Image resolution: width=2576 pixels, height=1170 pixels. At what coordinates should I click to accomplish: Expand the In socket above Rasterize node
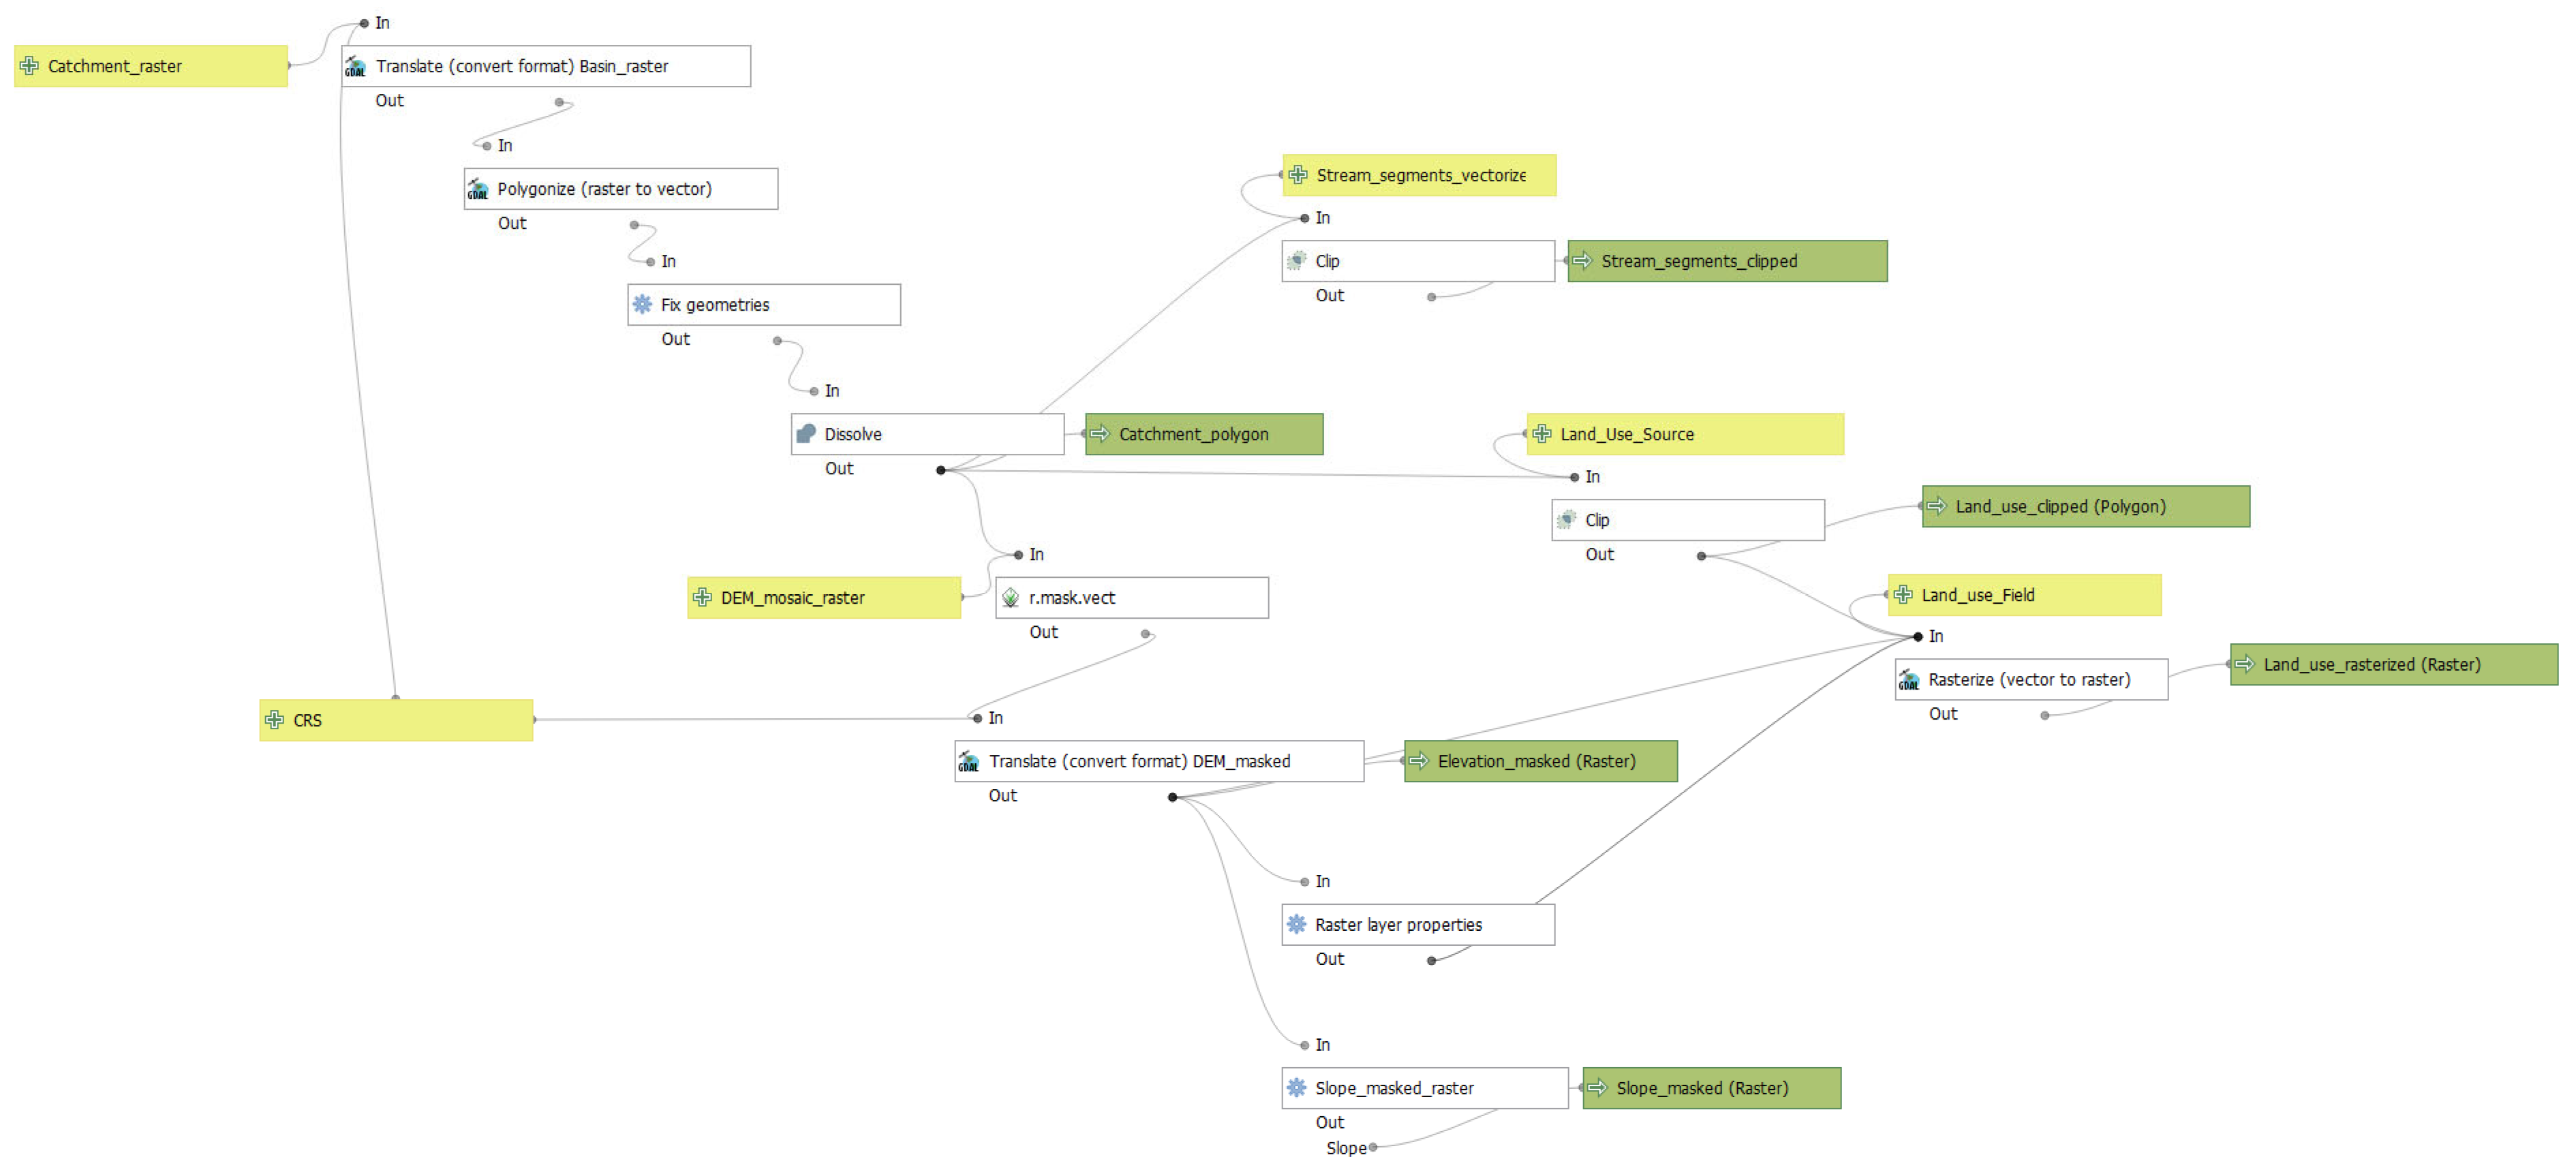tap(1918, 637)
